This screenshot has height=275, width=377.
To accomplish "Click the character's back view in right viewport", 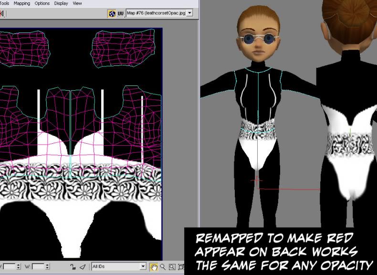I will pyautogui.click(x=349, y=116).
